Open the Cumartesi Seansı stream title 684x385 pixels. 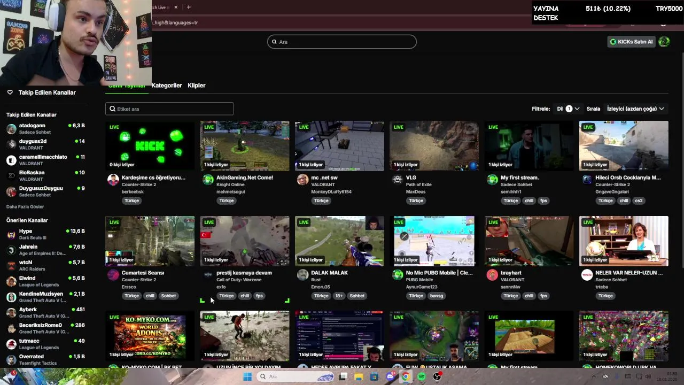coord(143,273)
